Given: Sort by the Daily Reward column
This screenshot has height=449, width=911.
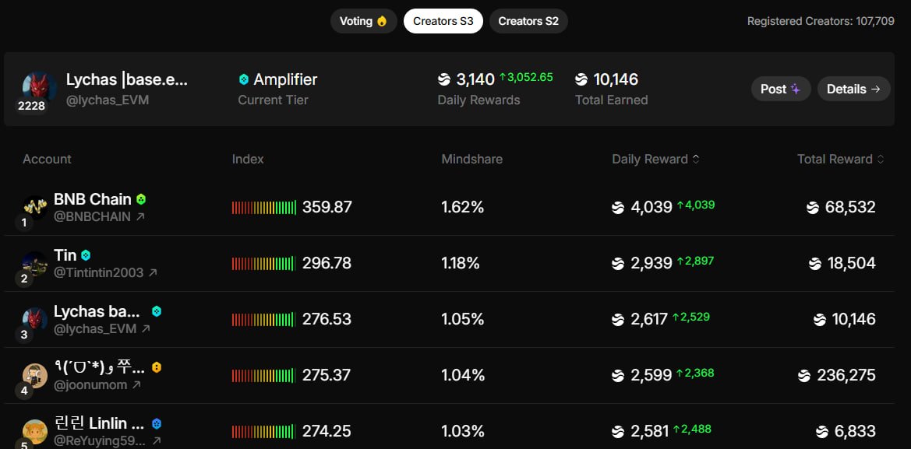Looking at the screenshot, I should pos(655,159).
